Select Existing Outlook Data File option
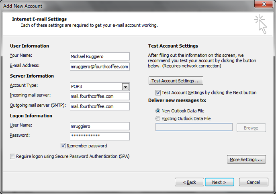 point(158,118)
